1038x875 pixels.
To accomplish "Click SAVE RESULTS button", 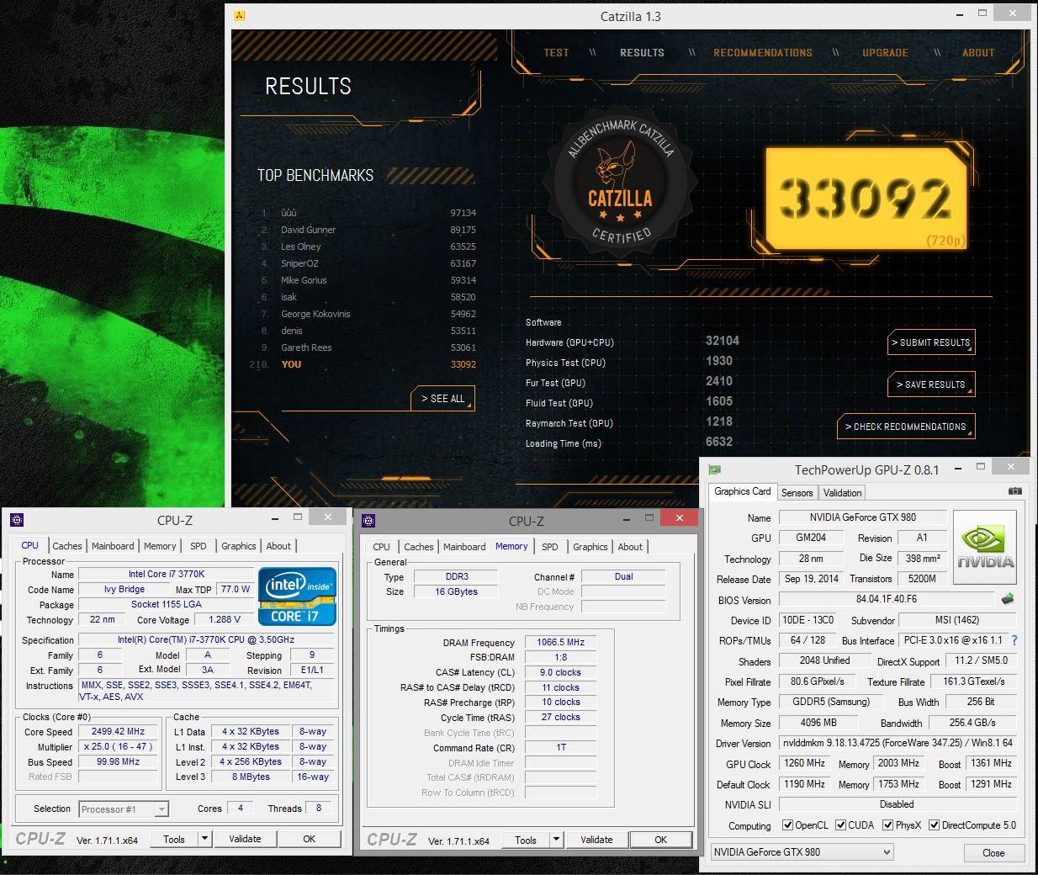I will 931,384.
